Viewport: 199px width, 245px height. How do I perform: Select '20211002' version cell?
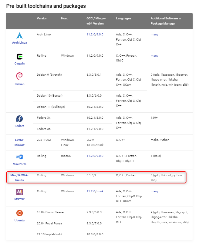44,140
